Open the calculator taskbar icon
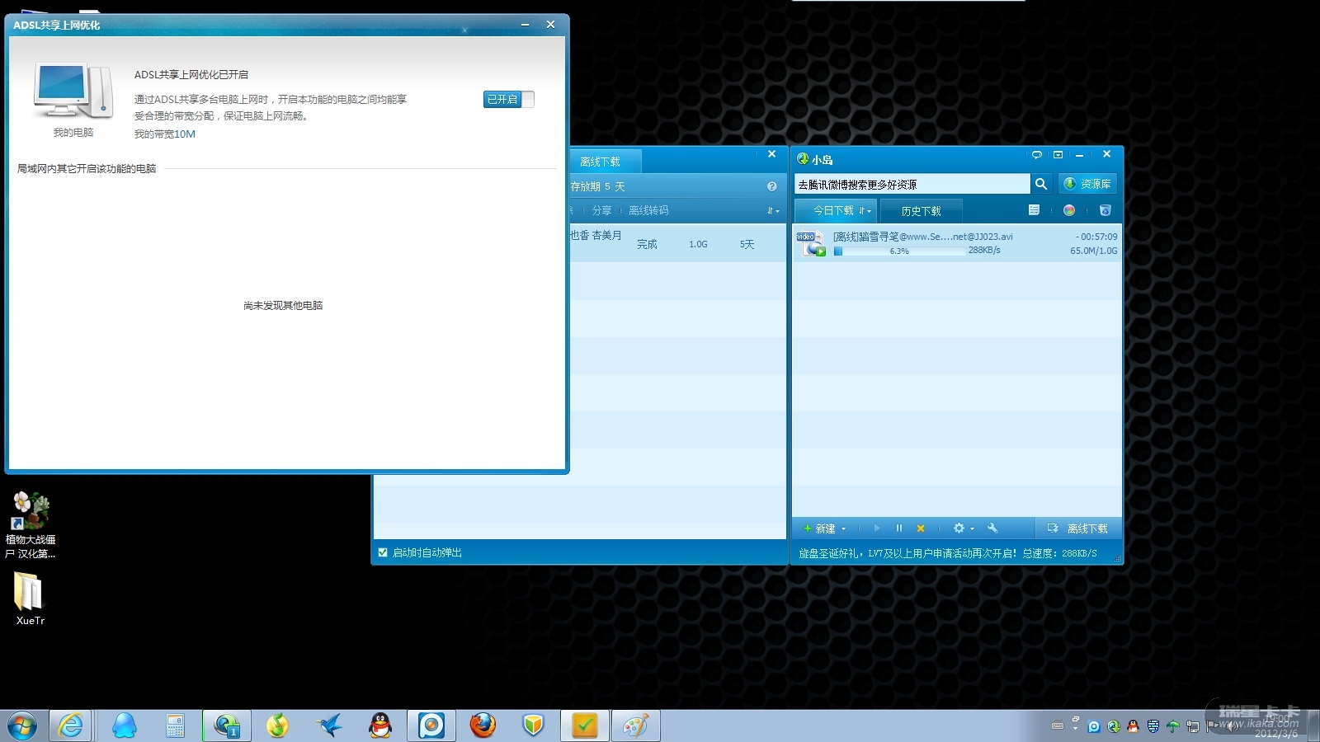The width and height of the screenshot is (1320, 742). point(175,726)
